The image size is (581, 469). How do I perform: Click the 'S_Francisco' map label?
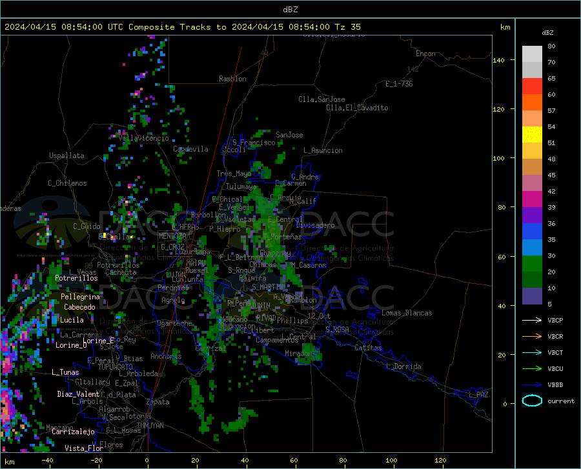coord(254,143)
